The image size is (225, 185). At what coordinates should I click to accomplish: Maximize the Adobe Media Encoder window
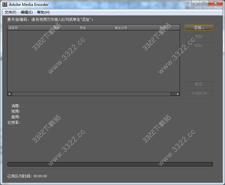click(204, 3)
